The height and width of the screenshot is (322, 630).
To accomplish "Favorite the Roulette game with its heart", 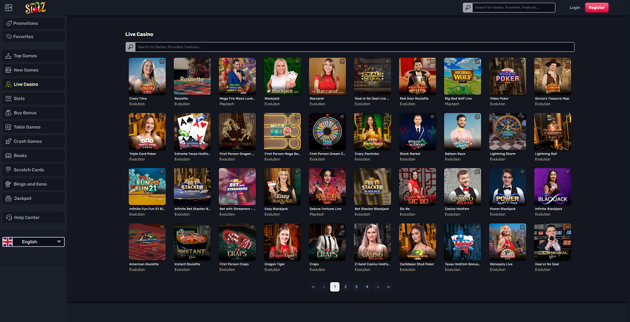I will tap(207, 61).
